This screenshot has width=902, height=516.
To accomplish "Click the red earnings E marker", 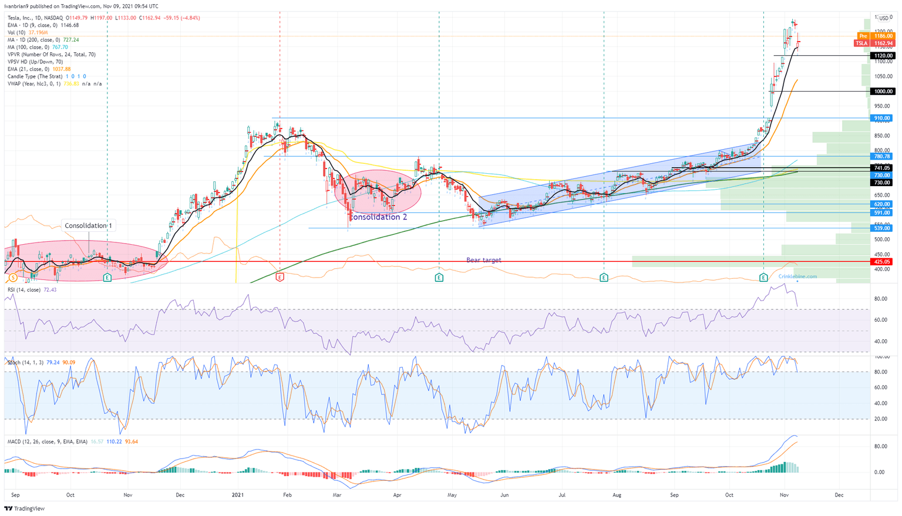I will point(280,277).
